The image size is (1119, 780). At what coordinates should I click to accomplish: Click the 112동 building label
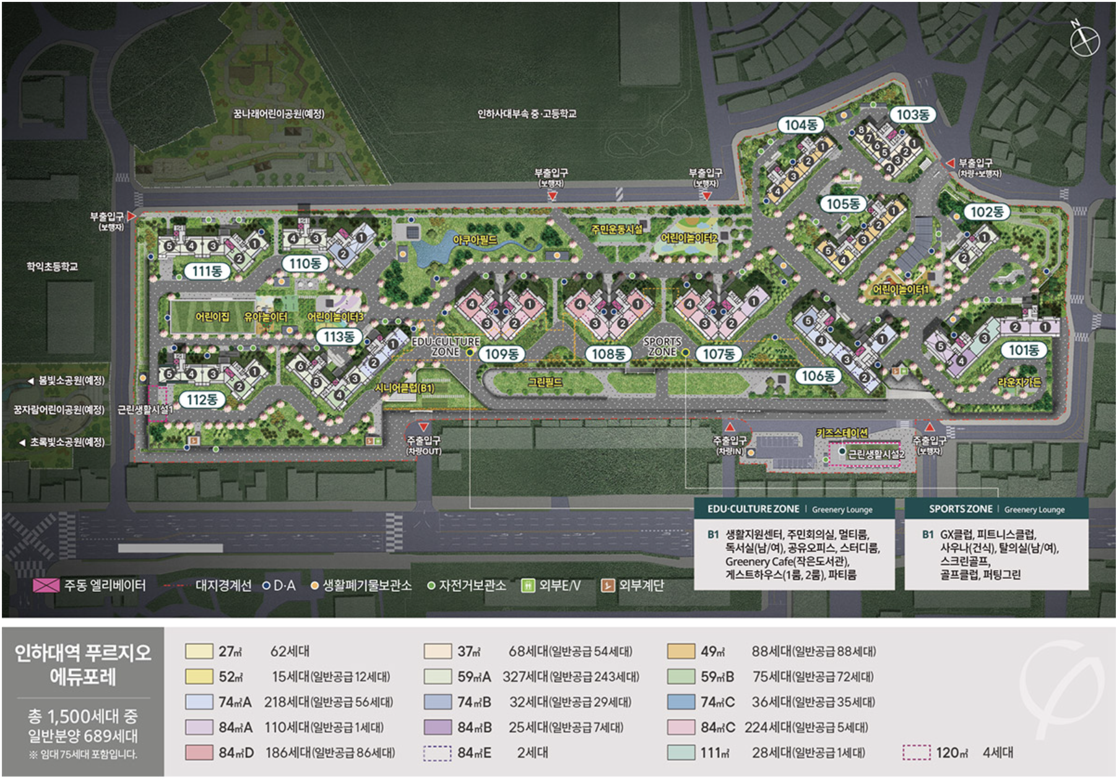tap(202, 399)
